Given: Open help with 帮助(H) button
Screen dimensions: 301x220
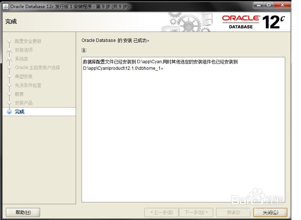Looking at the screenshot, I should (x=23, y=212).
